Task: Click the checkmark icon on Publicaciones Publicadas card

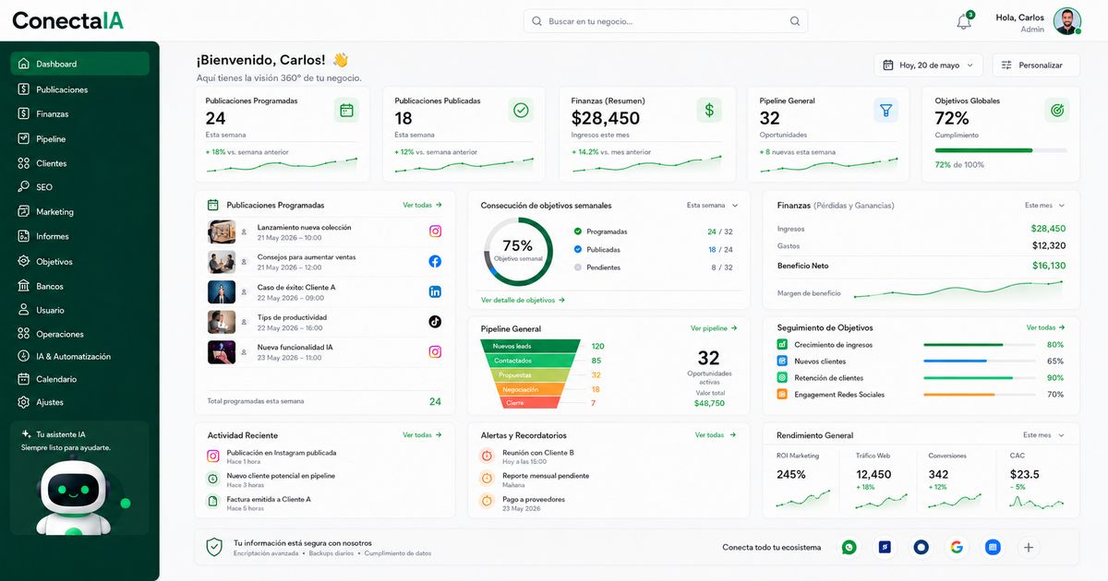Action: [521, 111]
